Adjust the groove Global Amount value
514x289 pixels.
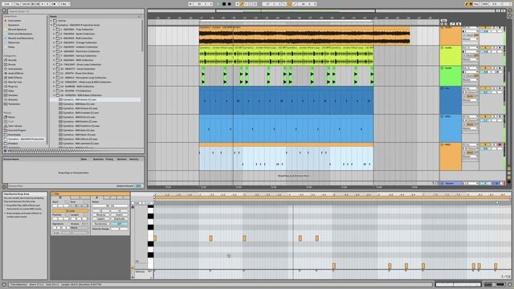point(139,185)
